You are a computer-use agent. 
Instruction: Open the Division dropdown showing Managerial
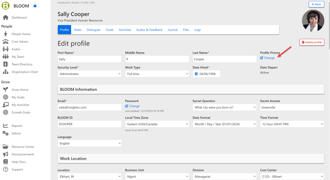pos(224,177)
